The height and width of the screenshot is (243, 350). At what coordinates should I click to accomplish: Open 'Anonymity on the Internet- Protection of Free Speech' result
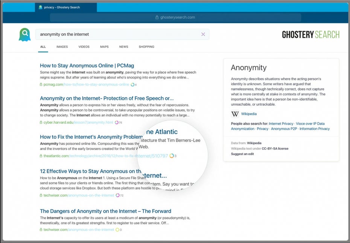tap(107, 98)
